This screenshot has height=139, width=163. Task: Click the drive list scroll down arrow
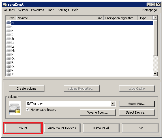[155, 74]
